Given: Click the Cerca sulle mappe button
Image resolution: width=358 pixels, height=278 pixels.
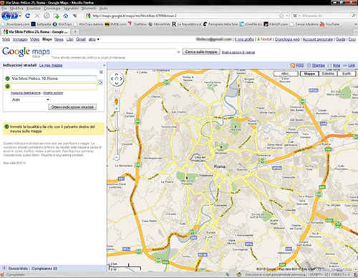Looking at the screenshot, I should coord(201,52).
